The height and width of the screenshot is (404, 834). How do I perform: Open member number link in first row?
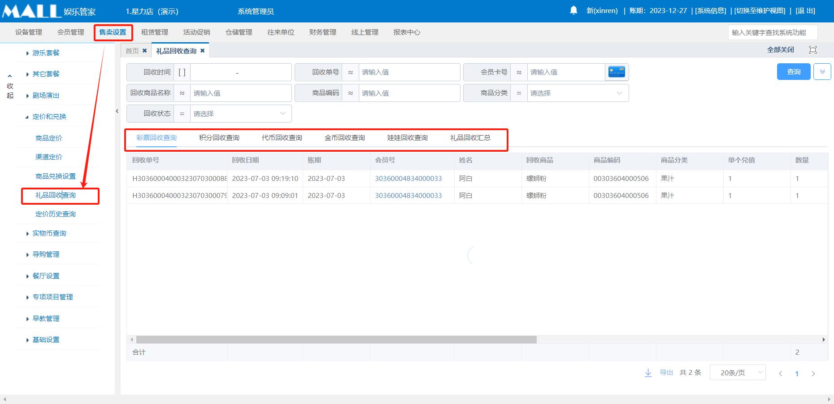408,179
